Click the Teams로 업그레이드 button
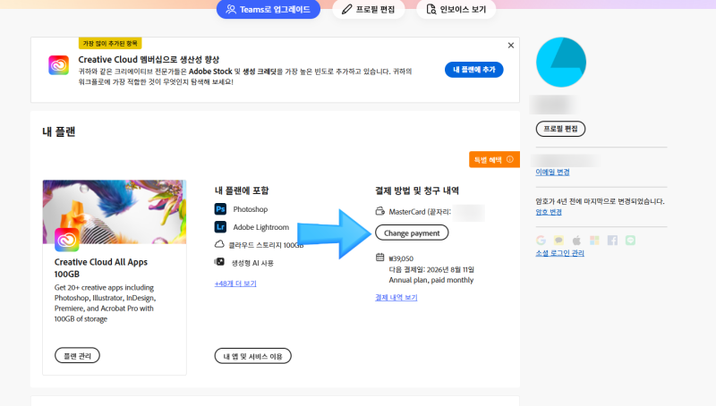 268,9
